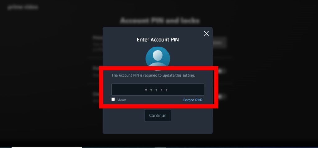Toggle the lower blurred switch behind dialog
The image size is (318, 148).
(220, 96)
